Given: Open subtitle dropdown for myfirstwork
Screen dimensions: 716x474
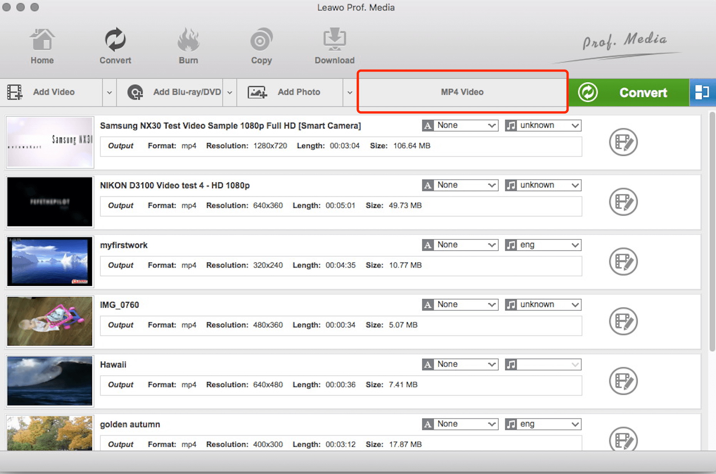Looking at the screenshot, I should pos(460,245).
